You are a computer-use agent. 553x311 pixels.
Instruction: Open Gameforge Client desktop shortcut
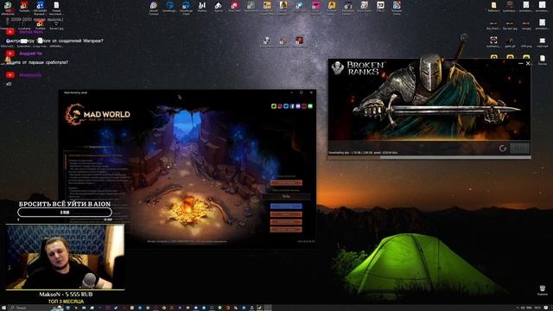(x=186, y=8)
